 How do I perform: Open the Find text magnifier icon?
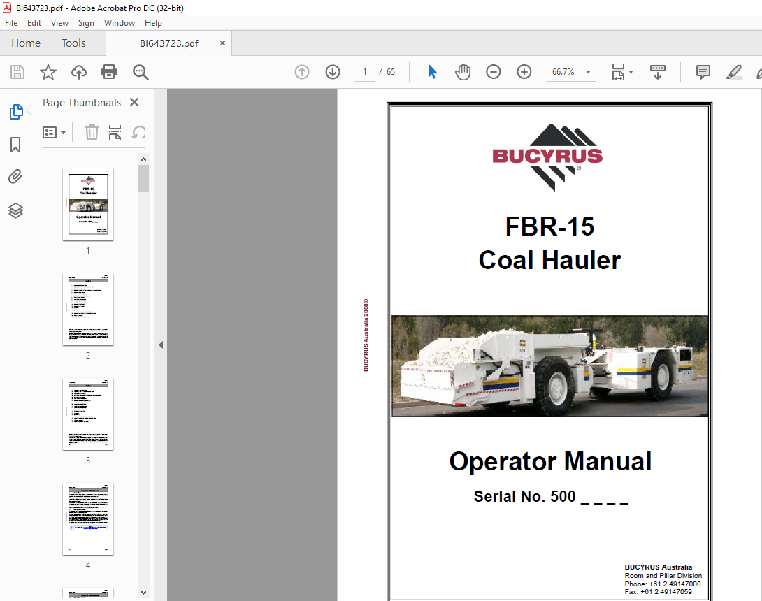pyautogui.click(x=141, y=72)
